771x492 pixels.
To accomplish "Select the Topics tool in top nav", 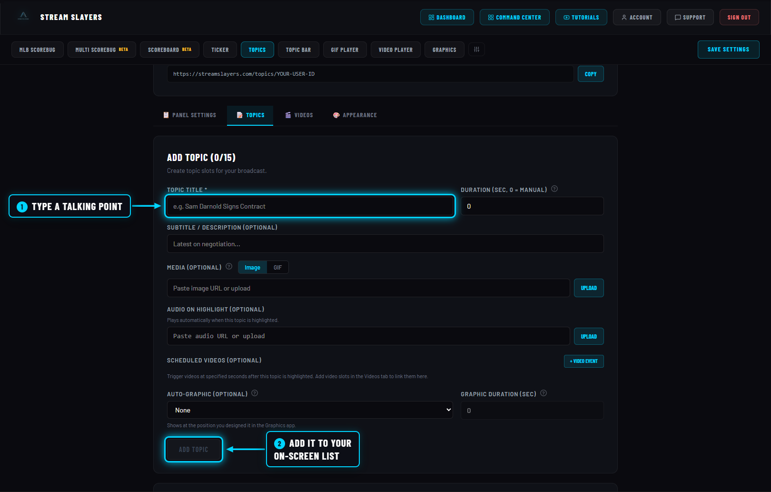I will point(257,50).
